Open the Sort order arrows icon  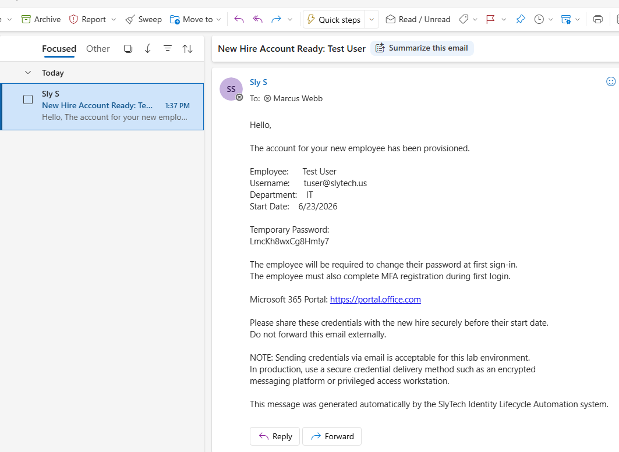(188, 49)
